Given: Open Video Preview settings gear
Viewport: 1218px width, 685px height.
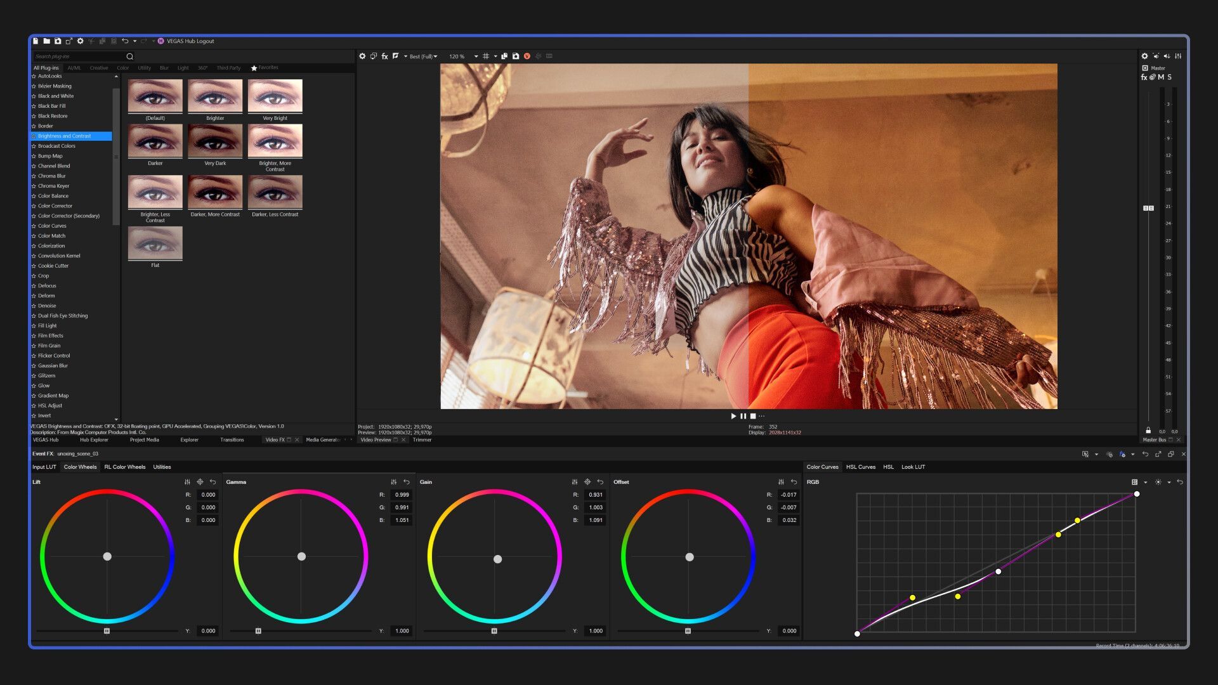Looking at the screenshot, I should click(363, 56).
